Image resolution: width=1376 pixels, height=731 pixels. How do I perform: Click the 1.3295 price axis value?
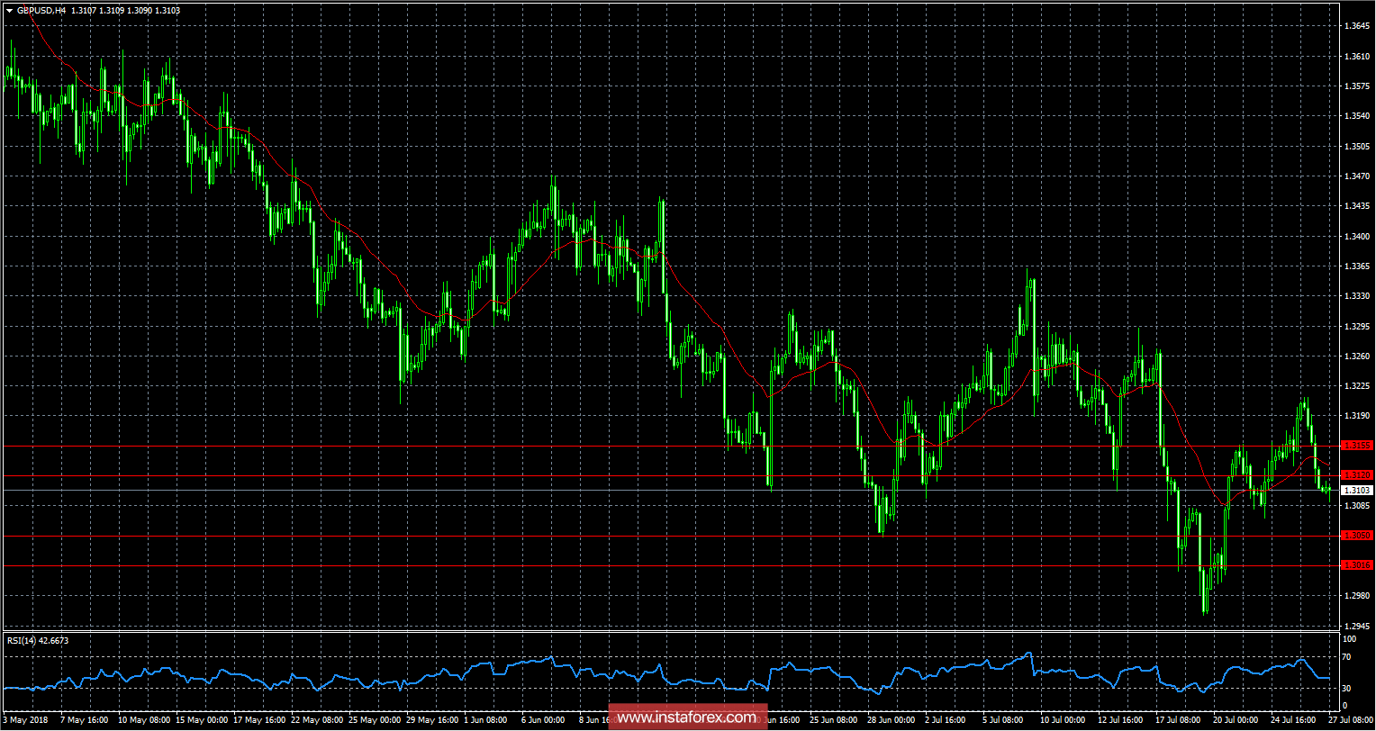[x=1356, y=326]
